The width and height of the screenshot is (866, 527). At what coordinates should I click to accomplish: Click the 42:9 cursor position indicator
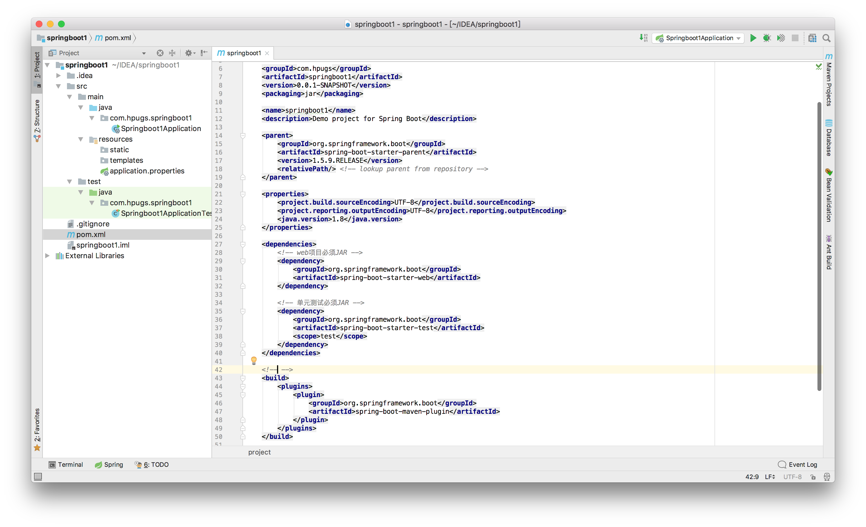(x=752, y=477)
